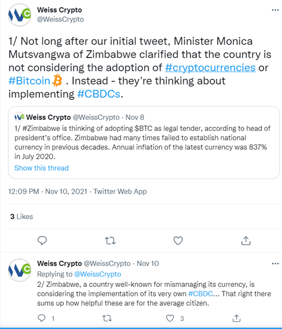Open the quoted Nov 8 tweet card

coord(143,142)
